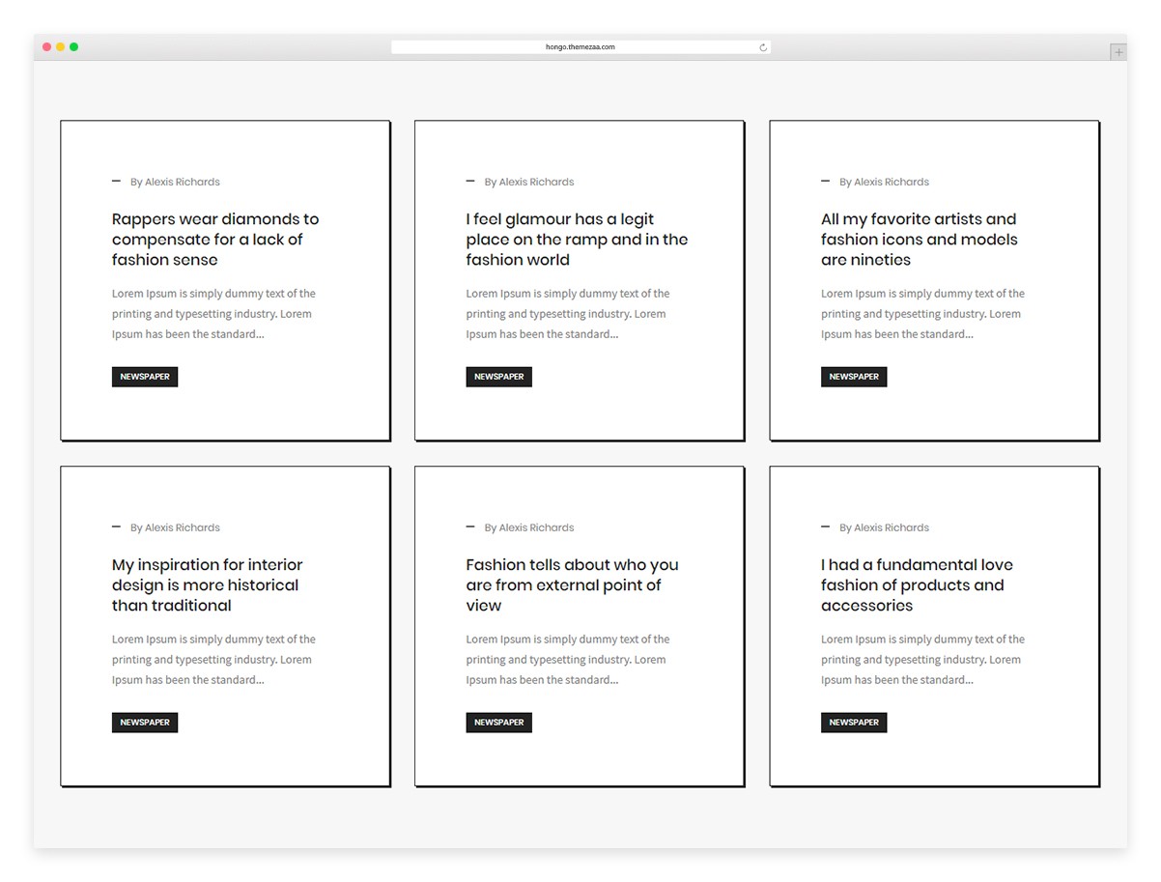Maximize the window with the green button
This screenshot has height=882, width=1161.
74,47
